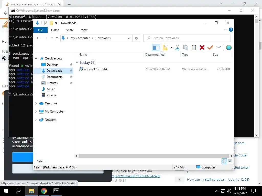Open the blue Help question-mark icon

(x=231, y=30)
